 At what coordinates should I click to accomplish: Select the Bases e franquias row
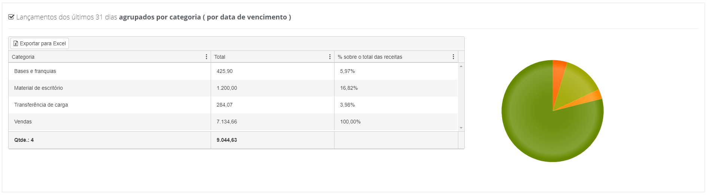[233, 71]
